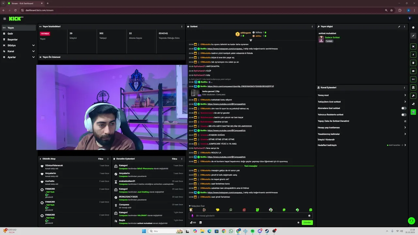This screenshot has width=418, height=235.
Task: Go to Başarılar in left sidebar
Action: tap(19, 39)
